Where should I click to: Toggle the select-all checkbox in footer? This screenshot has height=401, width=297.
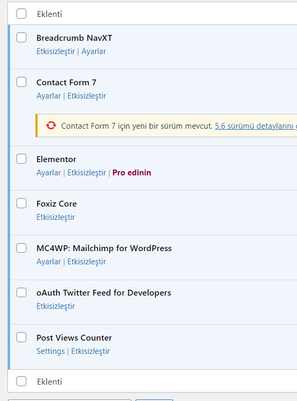point(22,381)
